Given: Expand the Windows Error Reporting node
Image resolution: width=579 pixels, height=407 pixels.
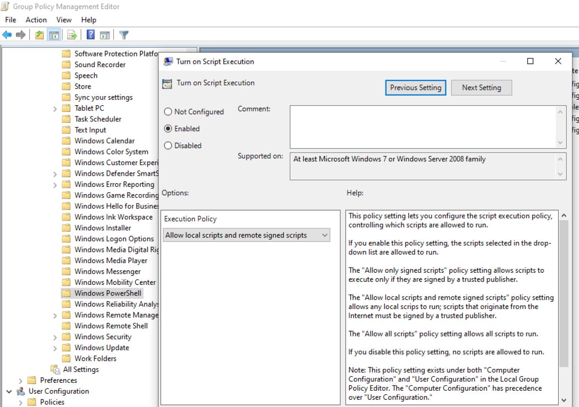Looking at the screenshot, I should click(x=55, y=184).
